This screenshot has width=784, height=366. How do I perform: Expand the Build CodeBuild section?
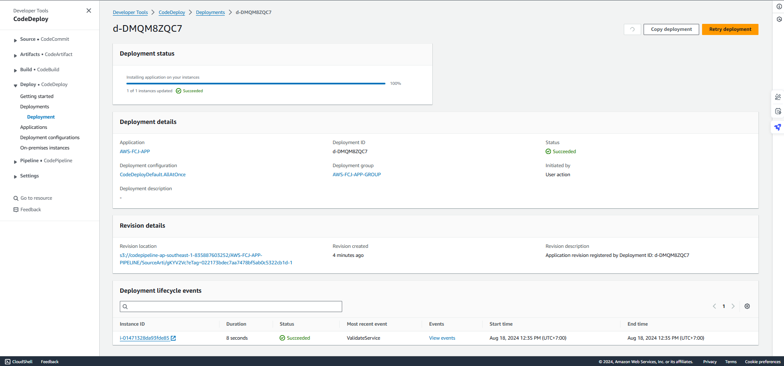(15, 70)
